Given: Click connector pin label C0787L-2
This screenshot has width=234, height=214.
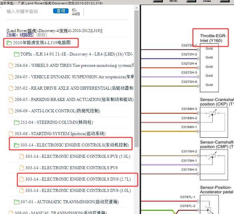Looking at the screenshot, I should point(188,206).
